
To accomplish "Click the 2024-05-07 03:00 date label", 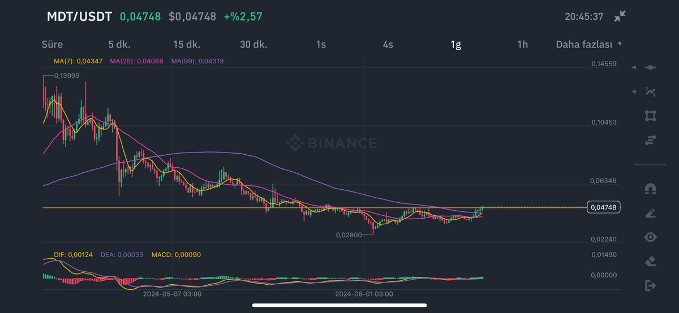I will click(172, 294).
